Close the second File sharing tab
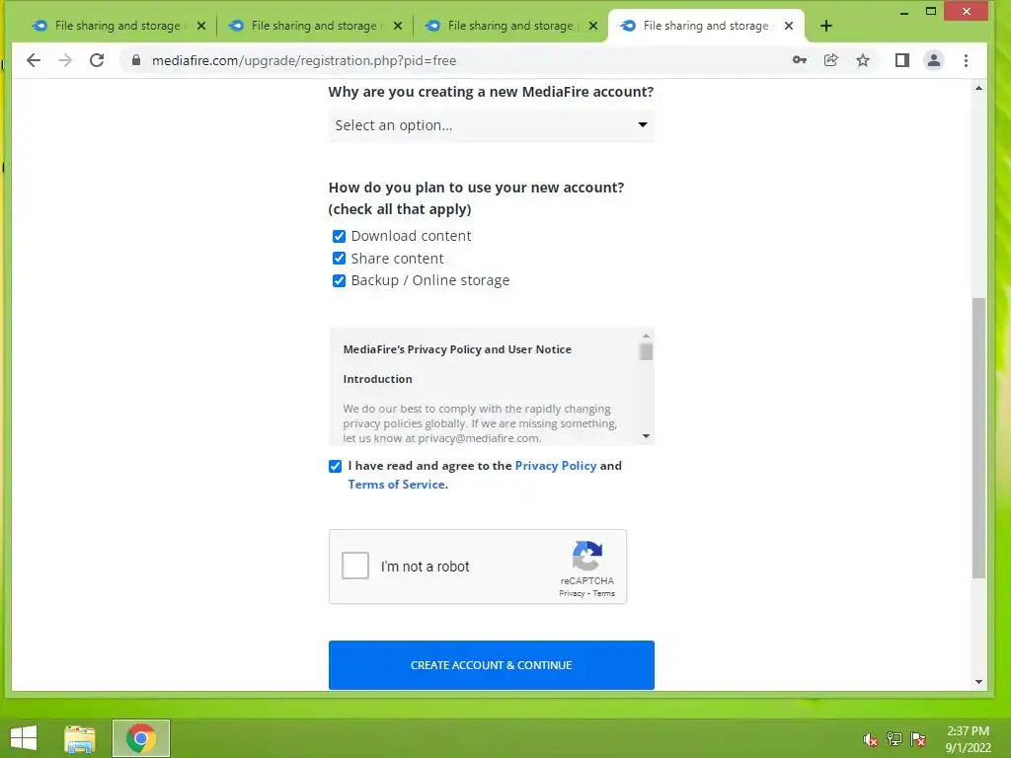Image resolution: width=1011 pixels, height=758 pixels. 398,26
